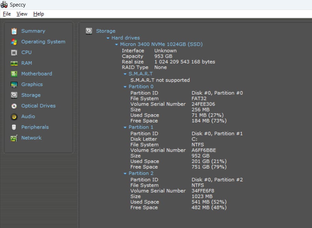Click the Capacity value 953 GB
Screen dimensions: 312x228
[x=164, y=56]
